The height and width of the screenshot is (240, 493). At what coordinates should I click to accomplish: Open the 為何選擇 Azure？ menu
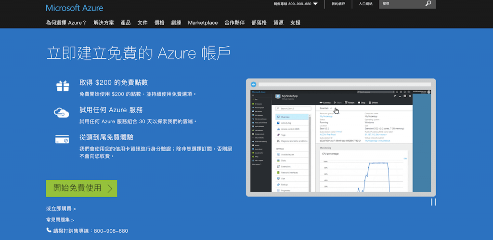(66, 23)
